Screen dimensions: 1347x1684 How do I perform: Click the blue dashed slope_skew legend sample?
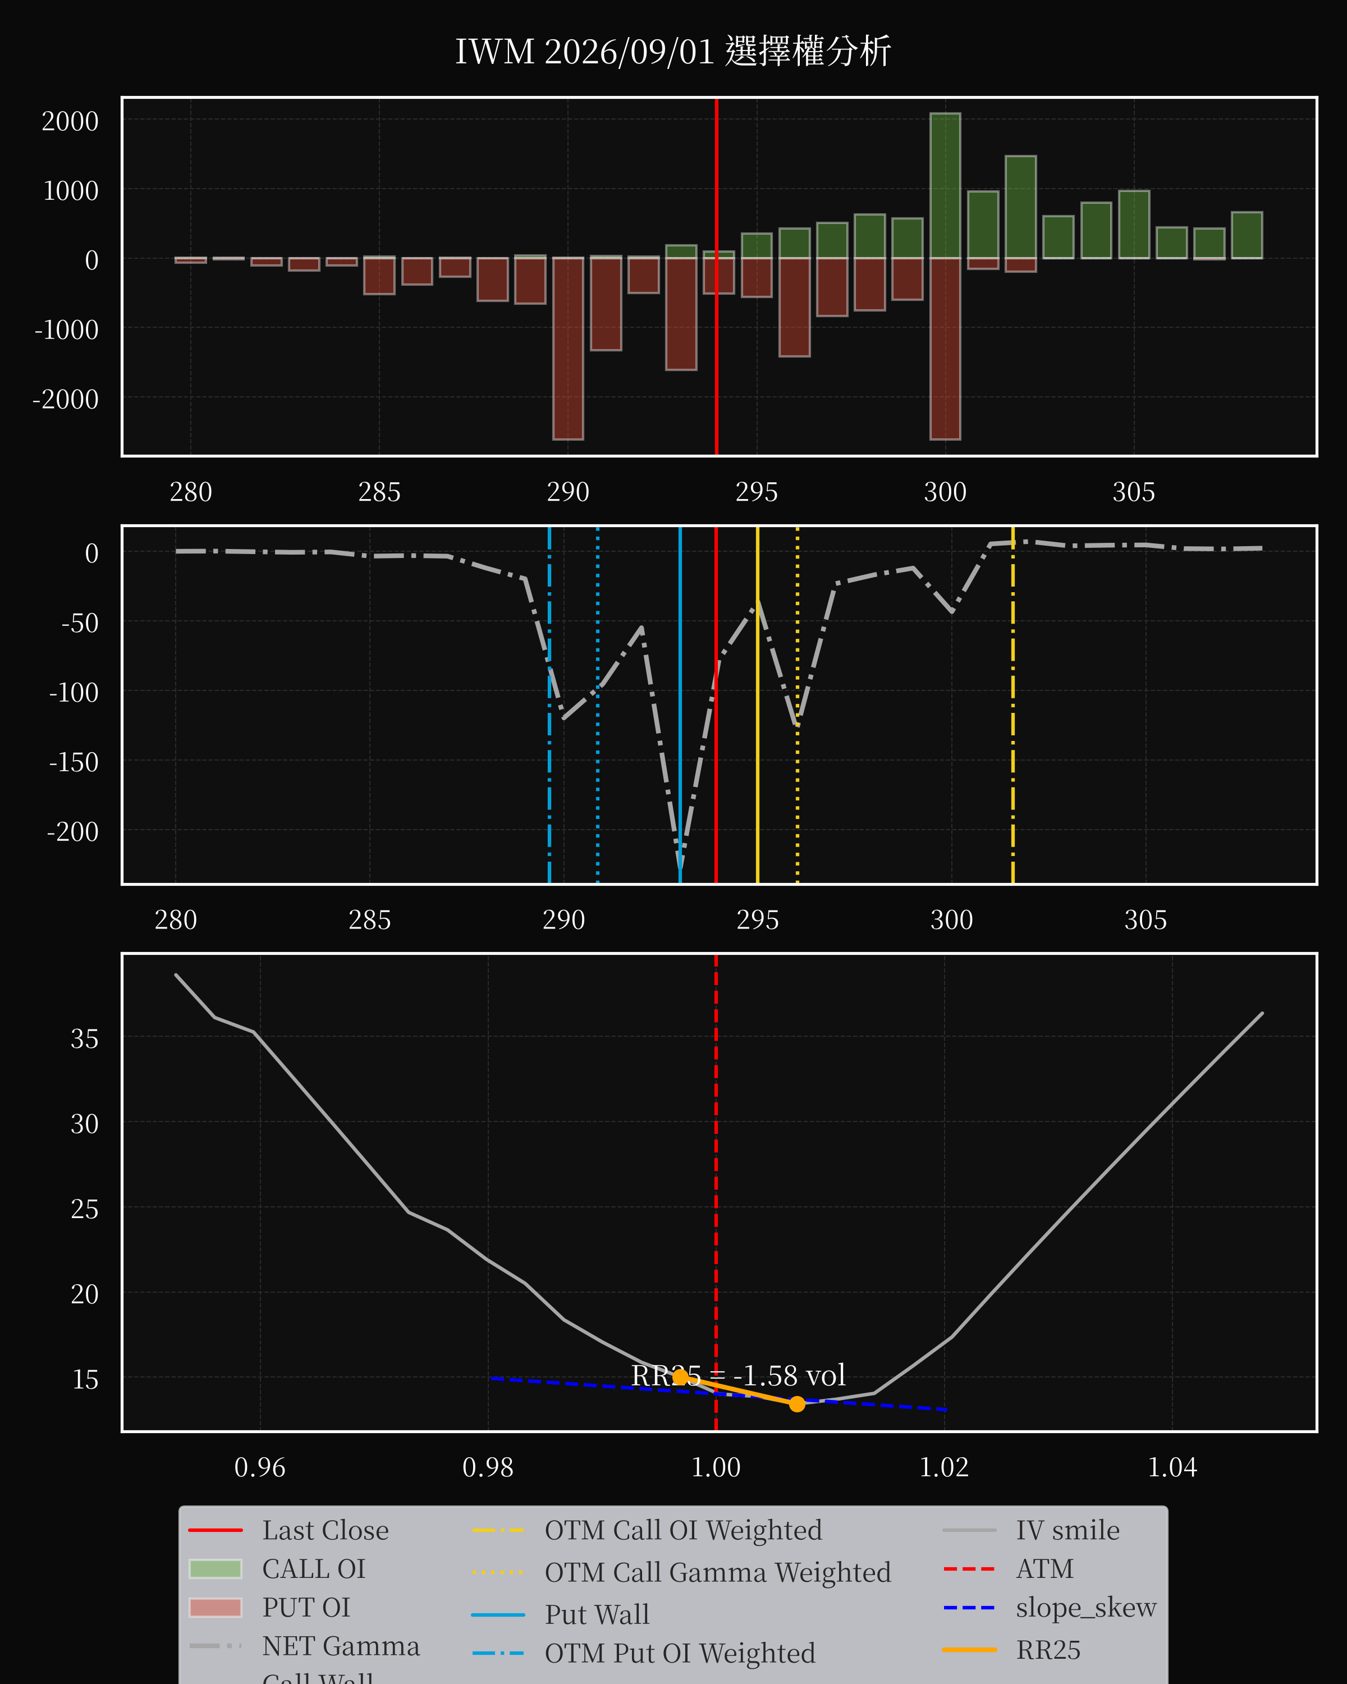[970, 1608]
